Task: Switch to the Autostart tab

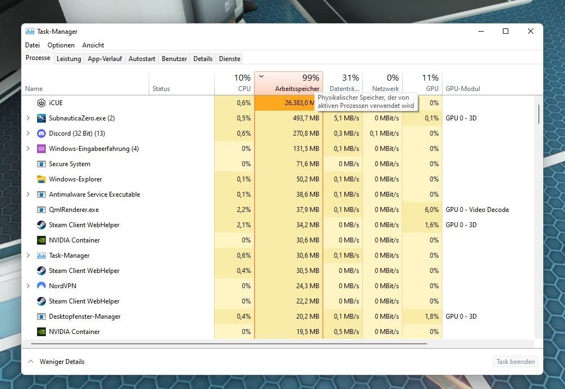Action: pyautogui.click(x=142, y=59)
